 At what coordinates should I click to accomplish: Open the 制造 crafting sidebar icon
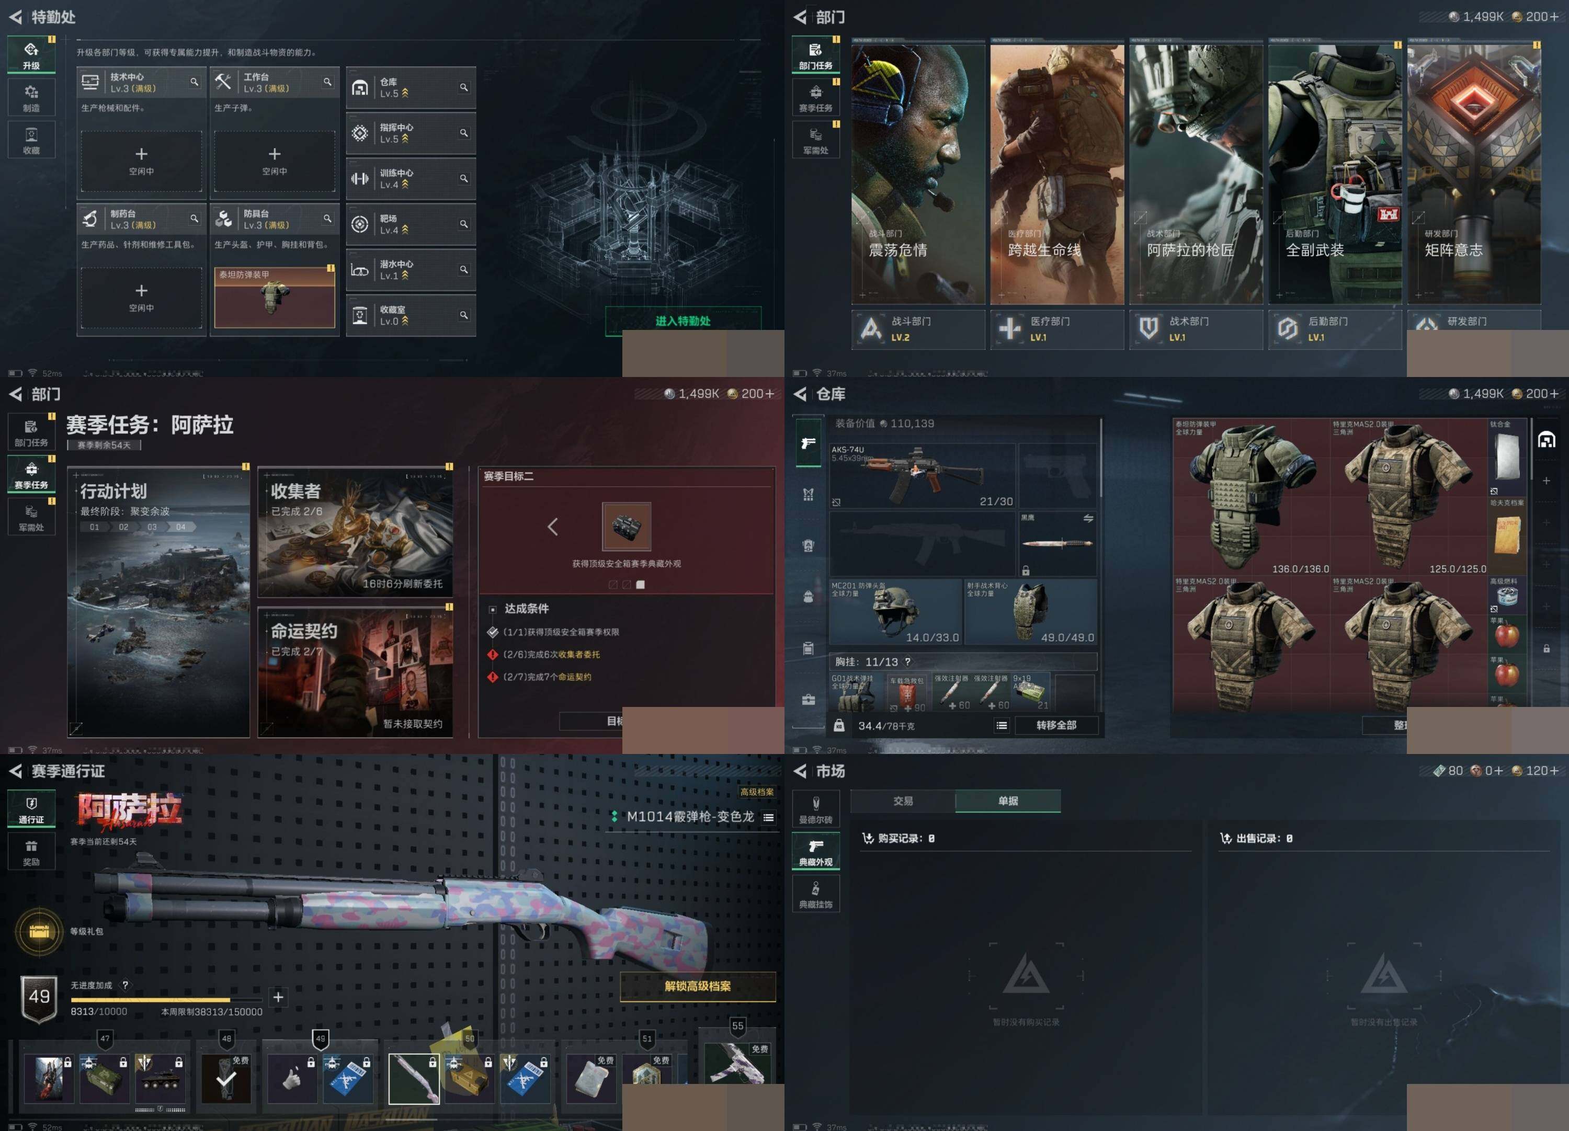(31, 98)
